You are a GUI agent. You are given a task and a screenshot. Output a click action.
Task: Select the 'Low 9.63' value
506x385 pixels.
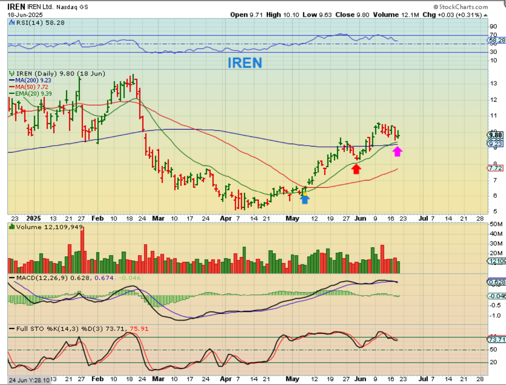tap(317, 15)
